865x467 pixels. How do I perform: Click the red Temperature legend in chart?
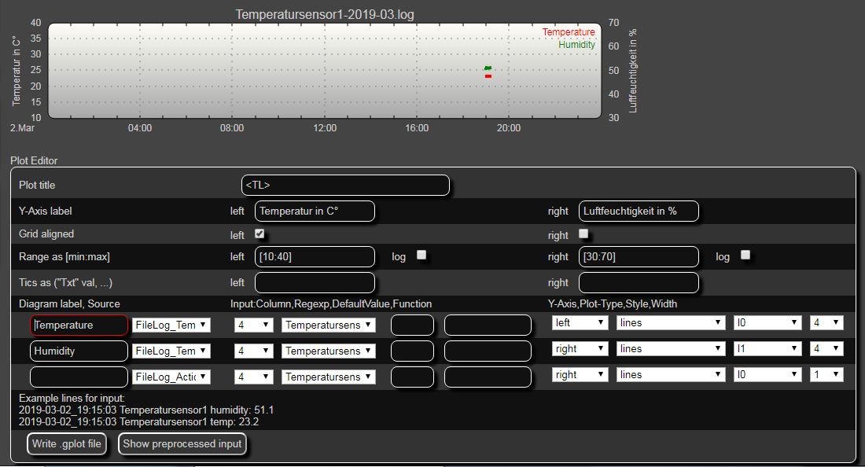point(569,32)
